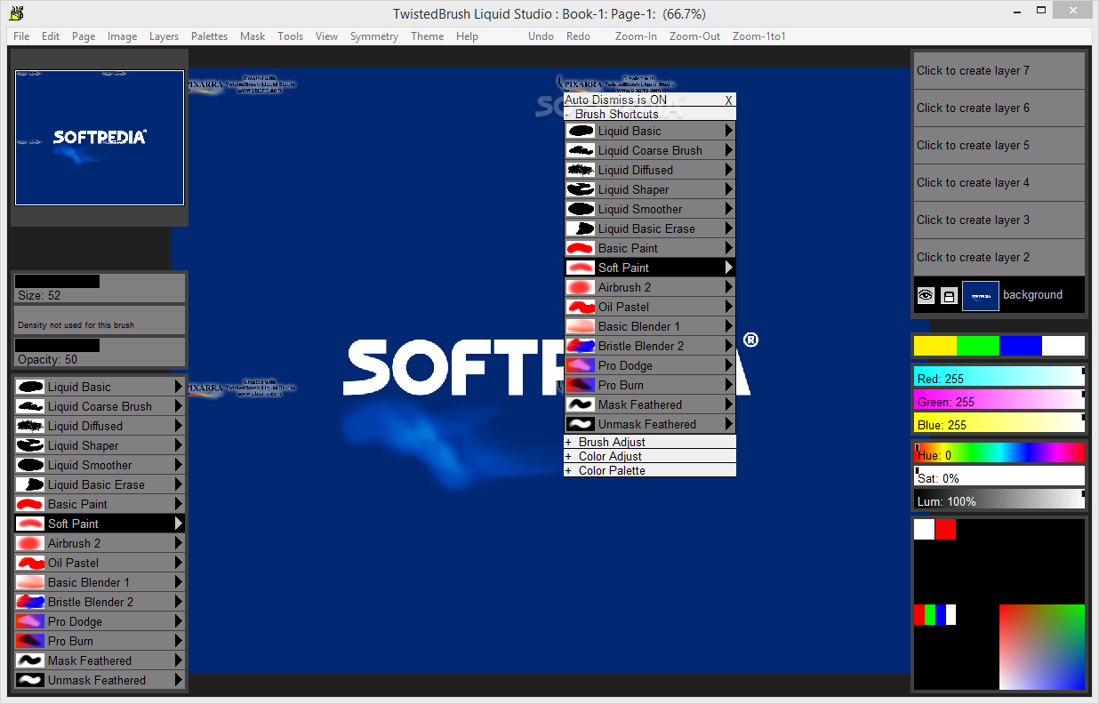Select Liquid Basic Erase icon in left panel
1099x704 pixels.
tap(30, 484)
